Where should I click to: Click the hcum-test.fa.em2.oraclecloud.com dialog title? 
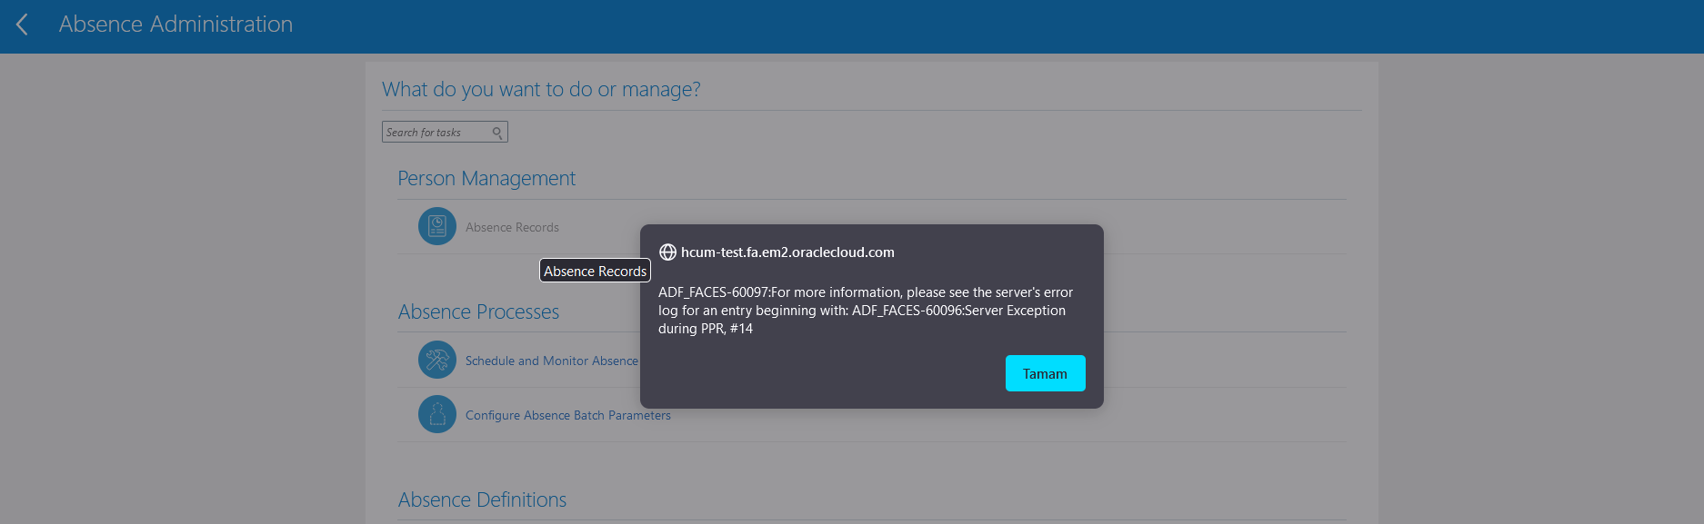[x=787, y=252]
